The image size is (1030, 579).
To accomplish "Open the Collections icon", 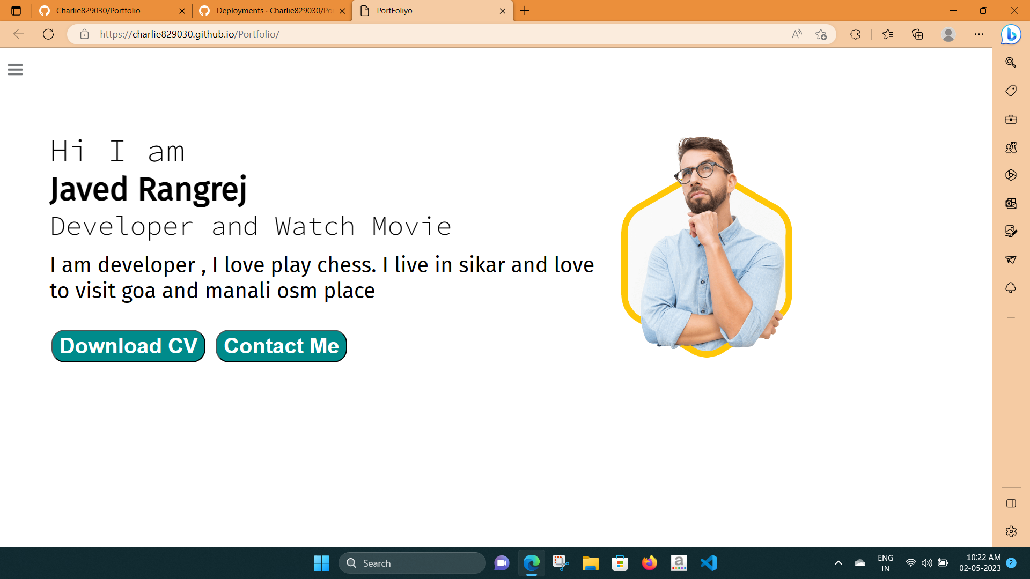I will [x=917, y=34].
